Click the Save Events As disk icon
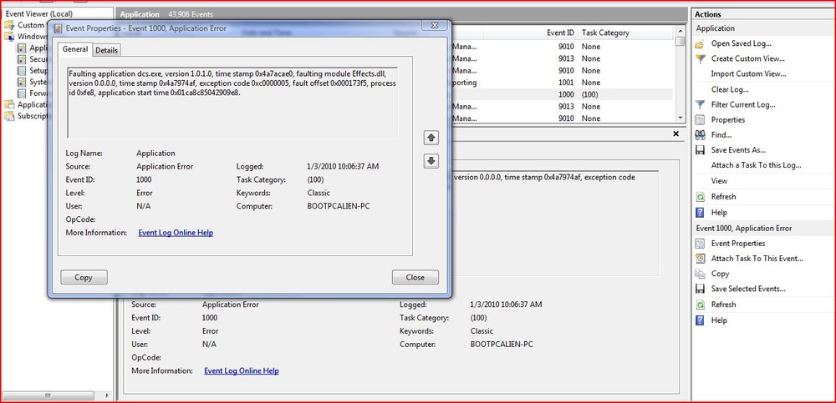 coord(700,150)
